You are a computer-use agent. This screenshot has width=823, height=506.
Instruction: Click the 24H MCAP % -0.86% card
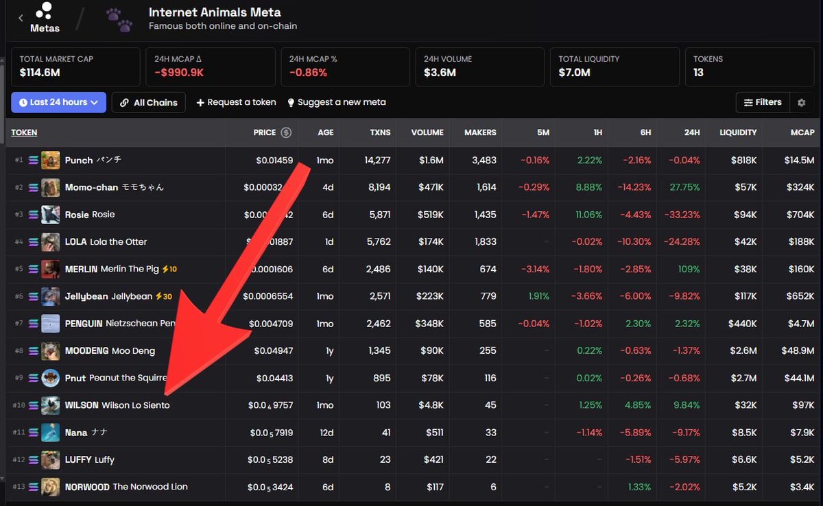[x=345, y=67]
